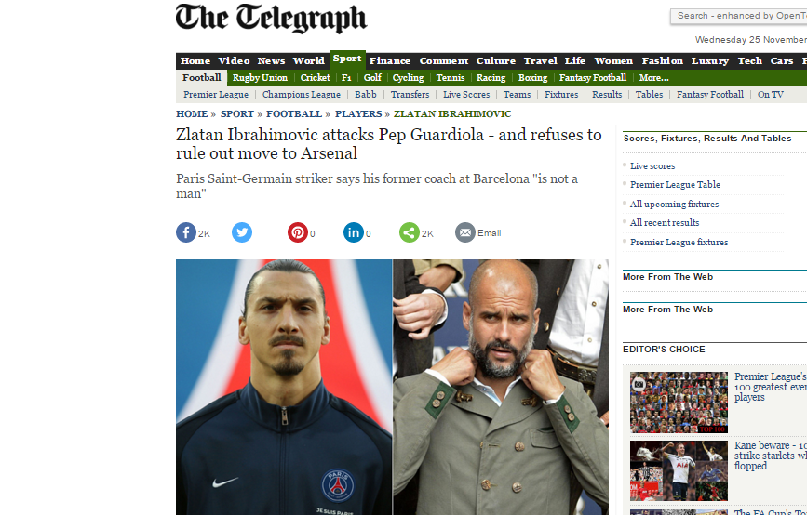Click the green share icon
The image size is (807, 515).
coord(410,232)
